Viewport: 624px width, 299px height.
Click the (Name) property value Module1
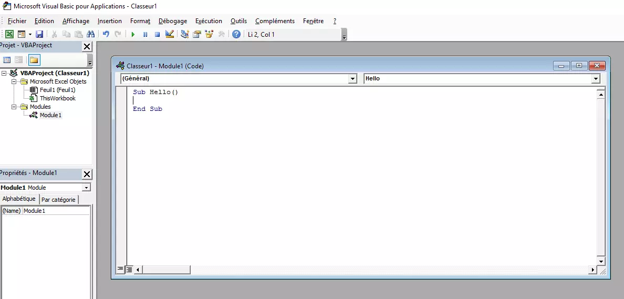[x=56, y=211]
